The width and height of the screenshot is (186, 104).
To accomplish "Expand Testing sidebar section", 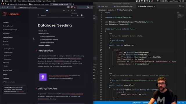I will [x=5, y=75].
